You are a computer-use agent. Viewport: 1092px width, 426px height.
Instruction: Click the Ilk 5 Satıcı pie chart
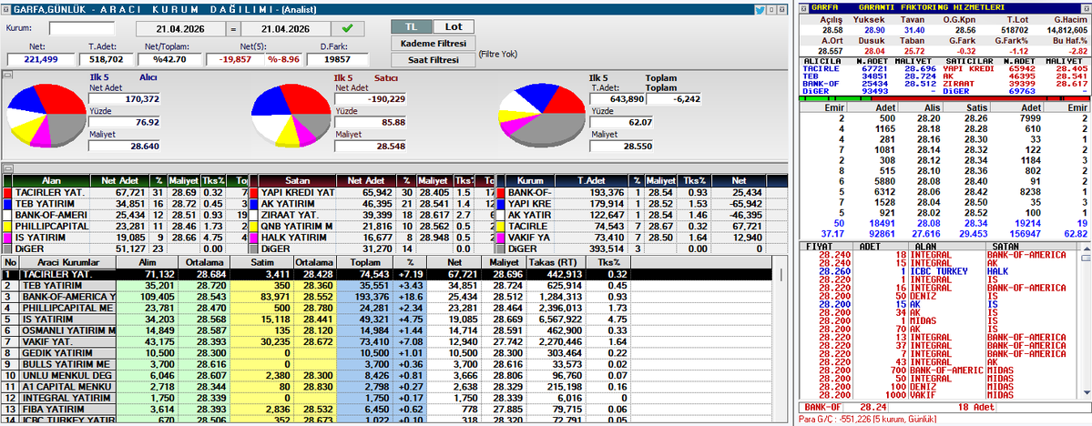coord(292,115)
